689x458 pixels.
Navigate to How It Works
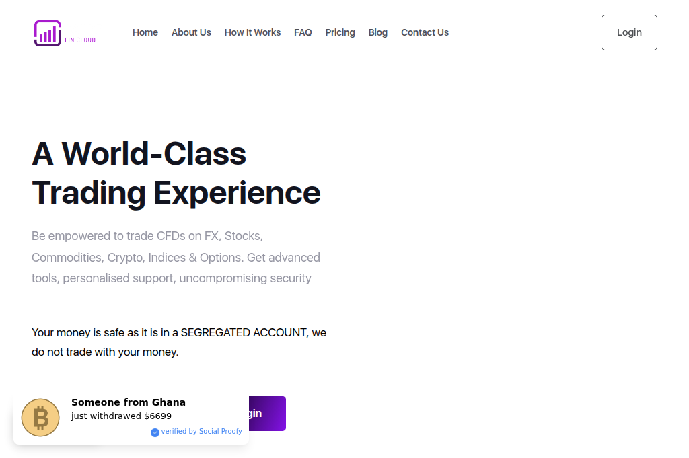click(252, 32)
